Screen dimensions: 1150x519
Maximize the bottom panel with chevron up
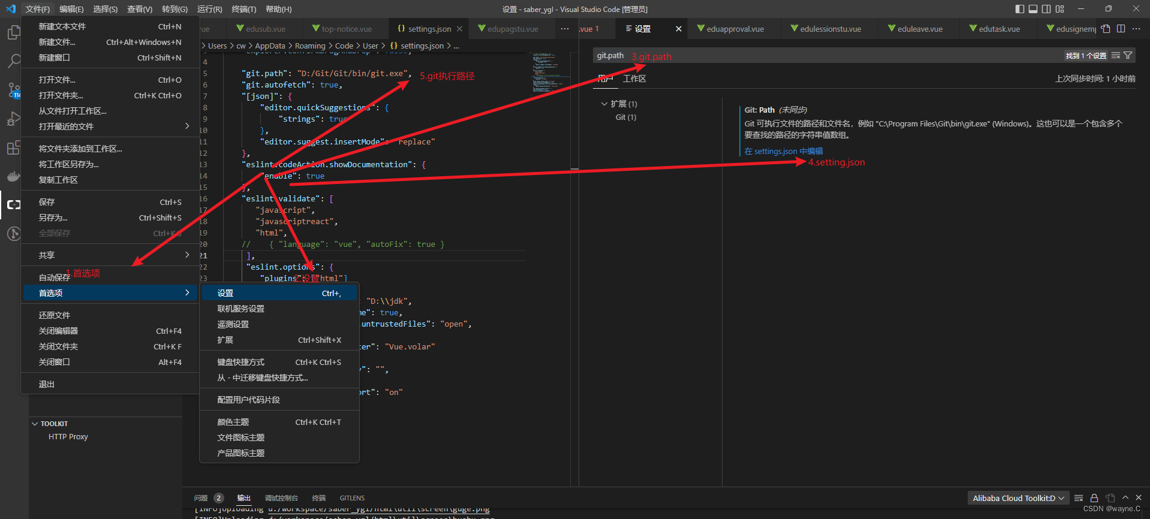tap(1125, 497)
